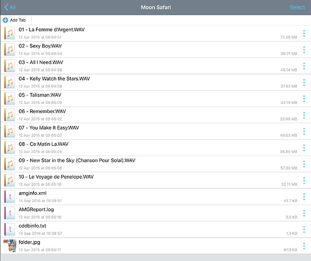Open options for 01 - La Femme d'Argent.WAV
311x261 pixels.
point(304,33)
